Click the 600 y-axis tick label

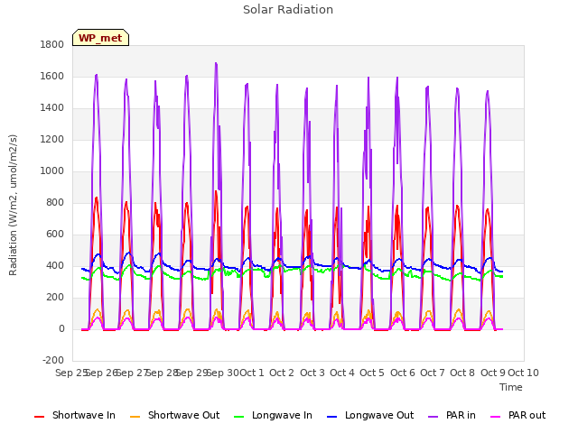click(x=55, y=235)
